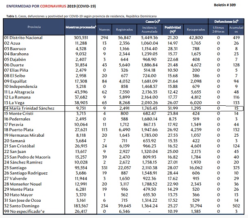Click the Registrados column header

tap(125, 30)
